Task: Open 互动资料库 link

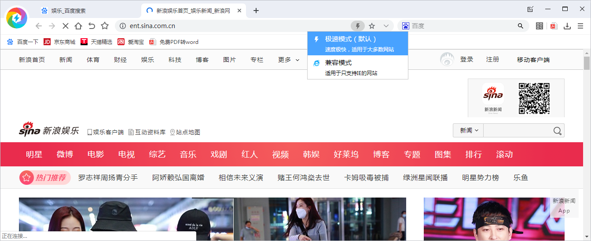Action: point(147,132)
